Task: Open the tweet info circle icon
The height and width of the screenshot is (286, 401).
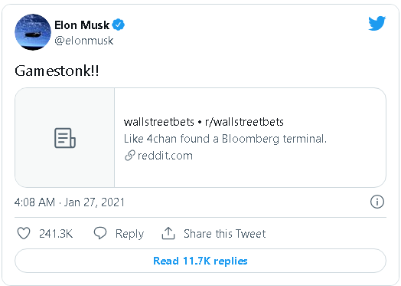Action: tap(377, 202)
